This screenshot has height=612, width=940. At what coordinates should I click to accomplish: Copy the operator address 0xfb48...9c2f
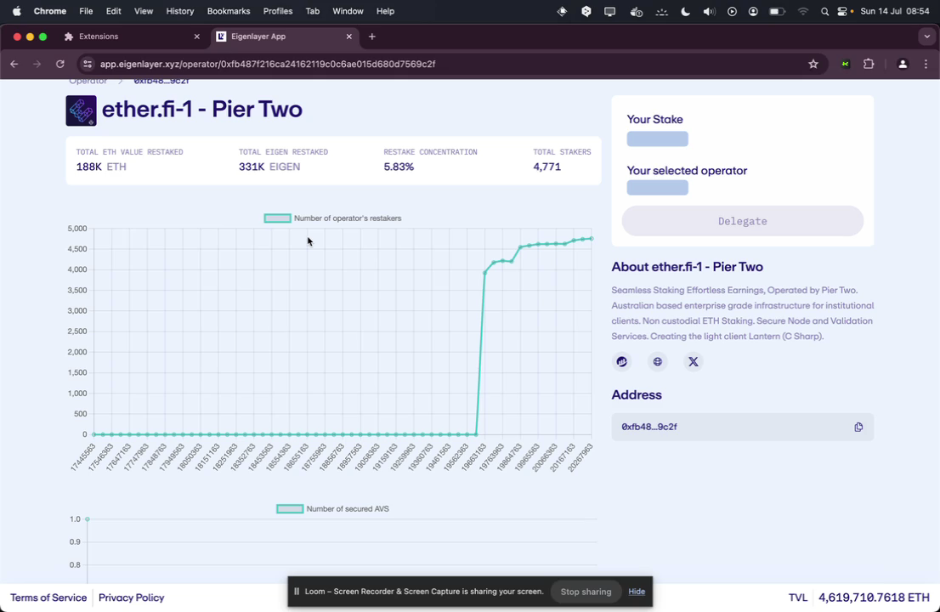[x=858, y=427]
